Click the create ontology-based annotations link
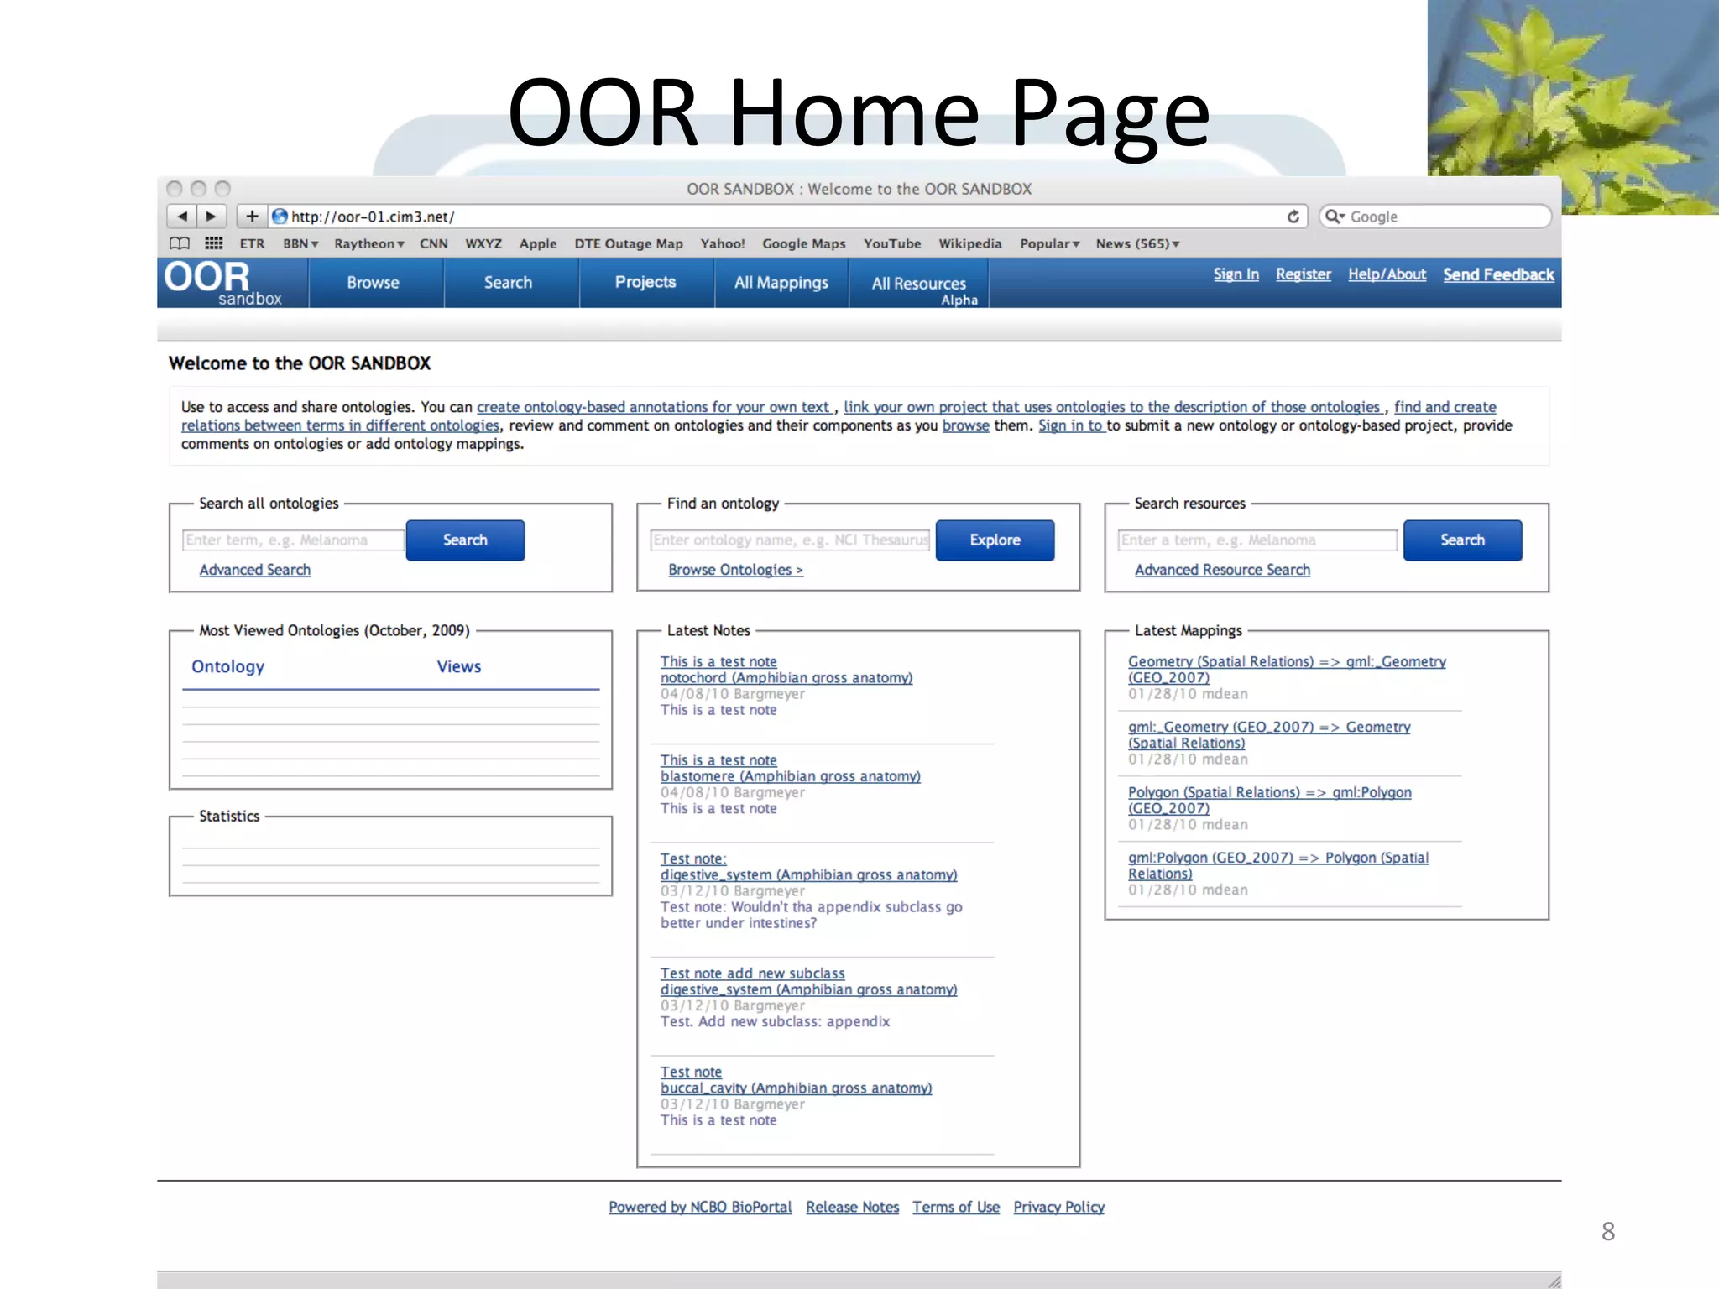 (653, 407)
